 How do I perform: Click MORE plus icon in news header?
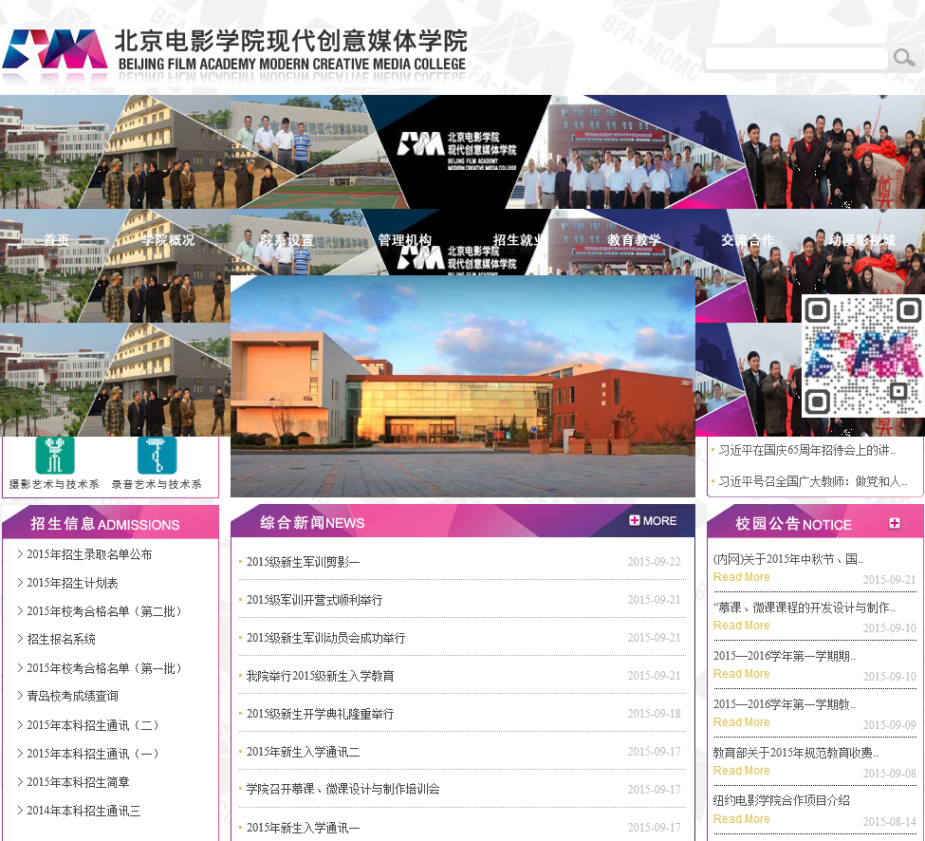pos(653,520)
